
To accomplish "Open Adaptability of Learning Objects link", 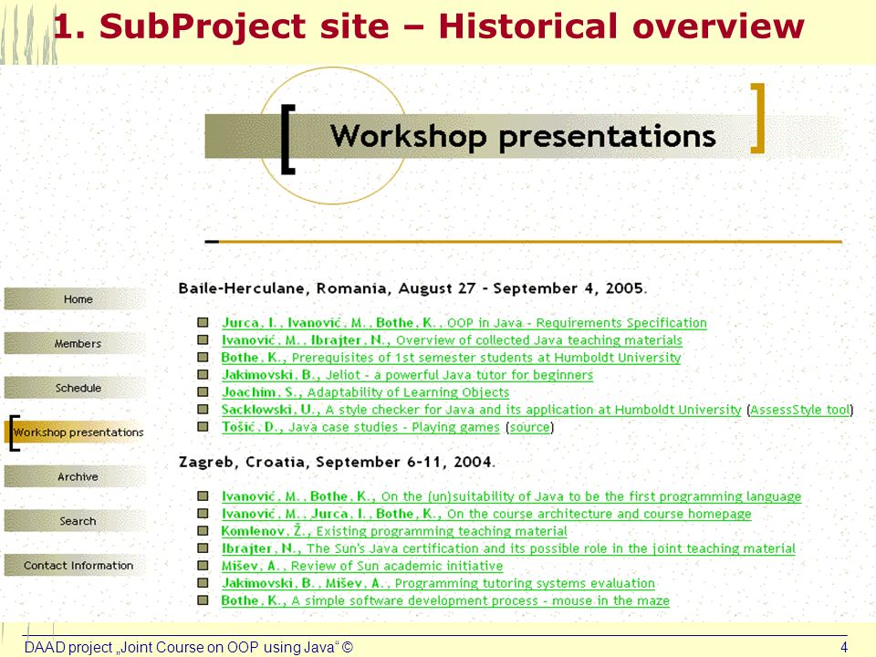I will click(365, 392).
